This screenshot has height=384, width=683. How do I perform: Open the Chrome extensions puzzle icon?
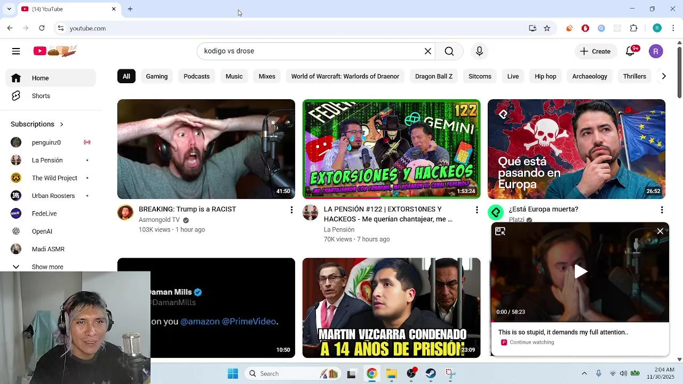click(x=634, y=28)
